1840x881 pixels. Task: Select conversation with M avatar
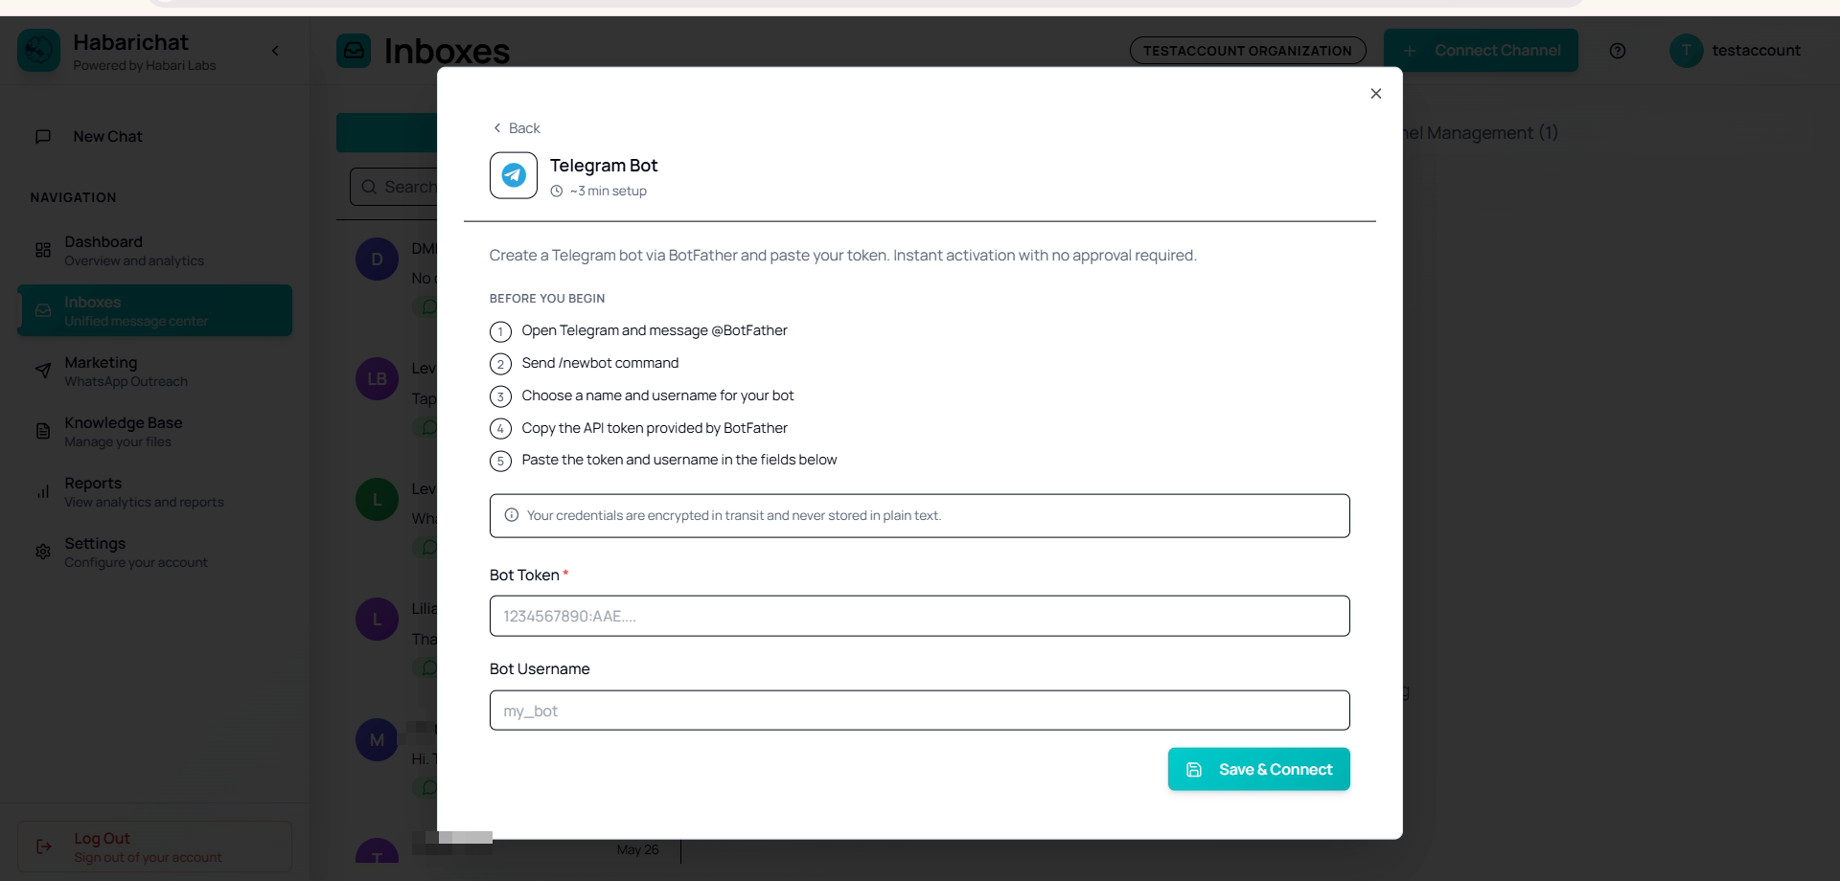click(x=377, y=740)
